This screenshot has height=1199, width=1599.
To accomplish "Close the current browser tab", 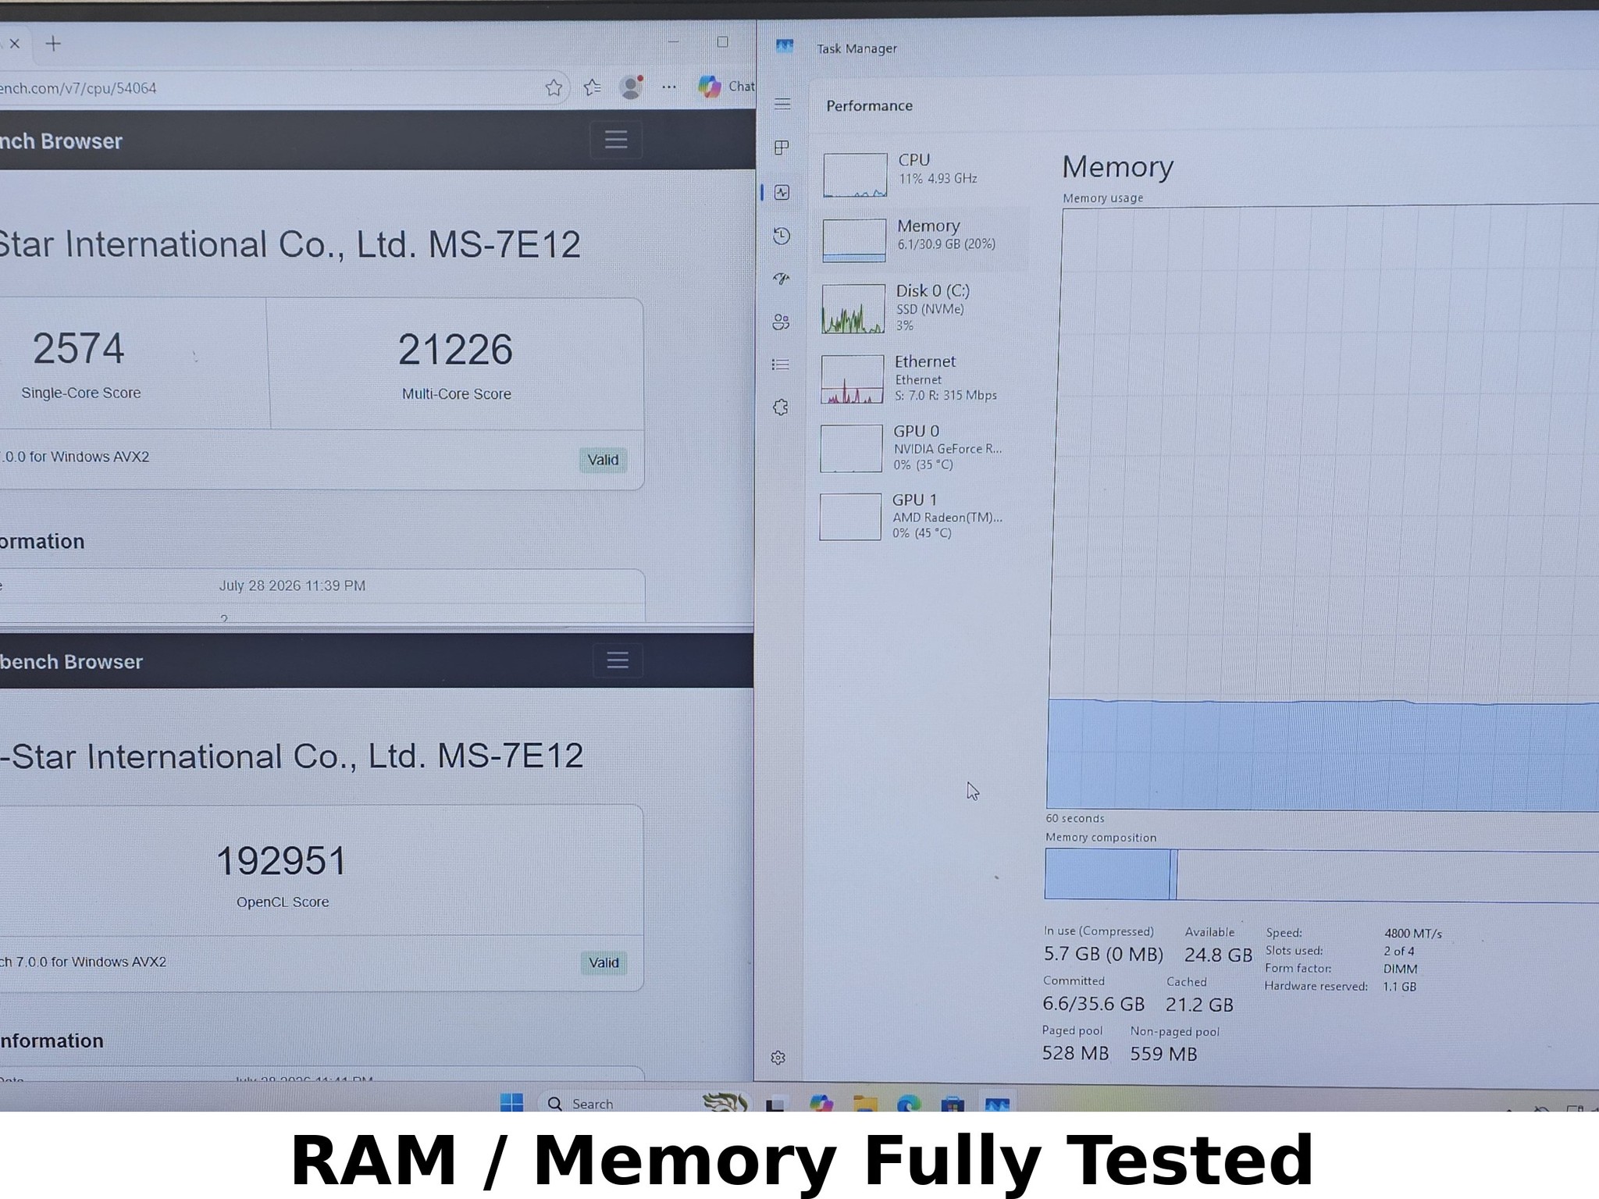I will tap(14, 44).
